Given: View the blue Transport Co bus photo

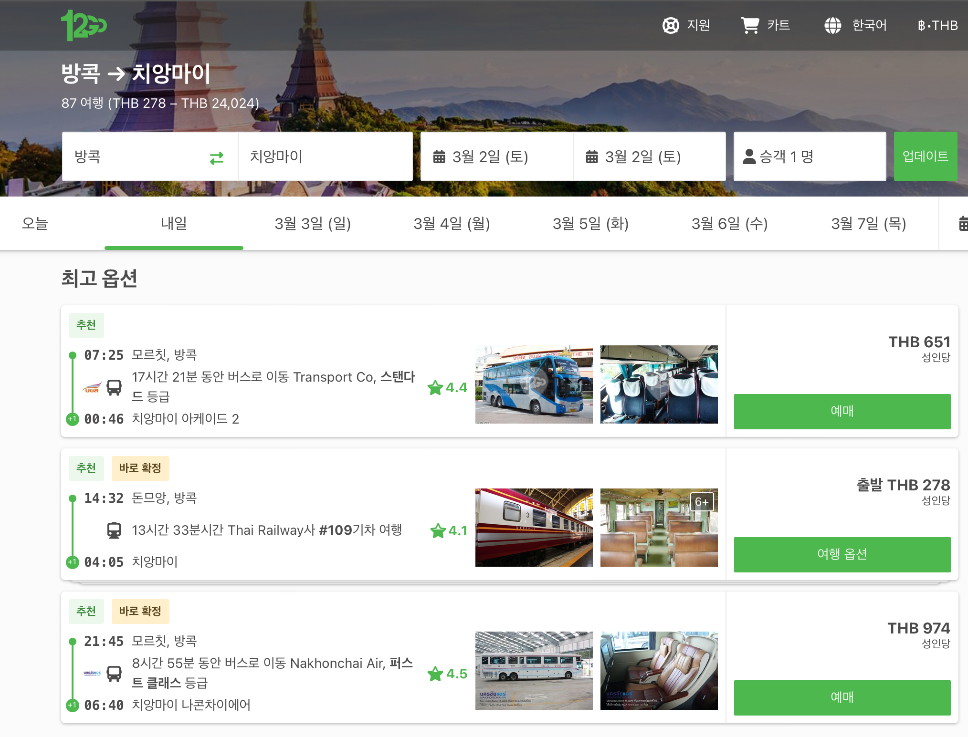Looking at the screenshot, I should tap(534, 384).
